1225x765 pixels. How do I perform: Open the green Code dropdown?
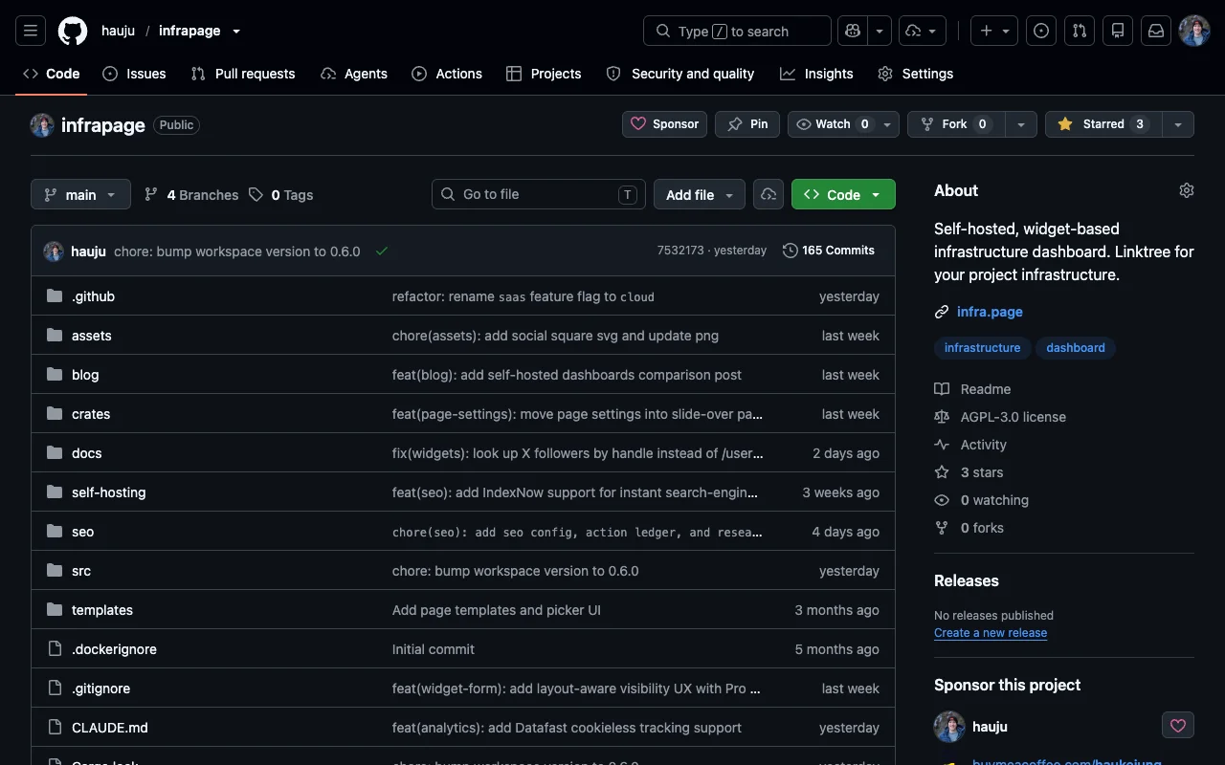pos(843,194)
